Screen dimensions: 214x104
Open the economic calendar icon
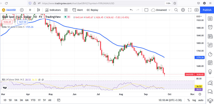click(x=210, y=63)
